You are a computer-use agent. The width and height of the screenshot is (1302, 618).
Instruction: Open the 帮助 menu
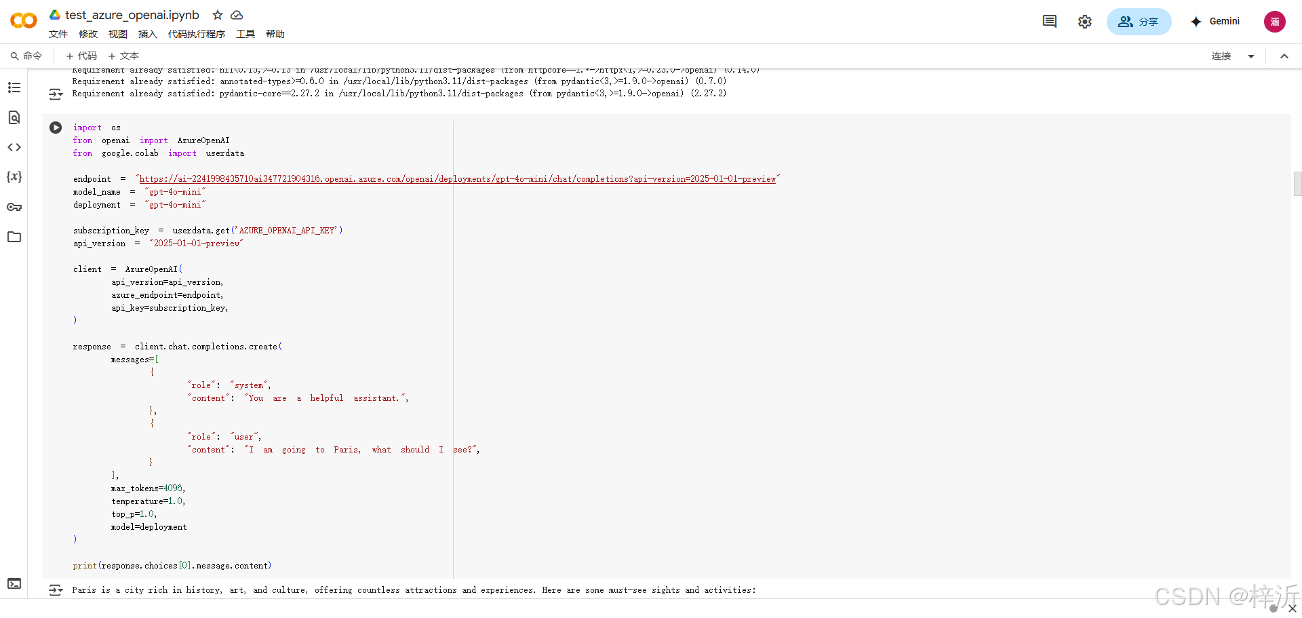click(275, 34)
